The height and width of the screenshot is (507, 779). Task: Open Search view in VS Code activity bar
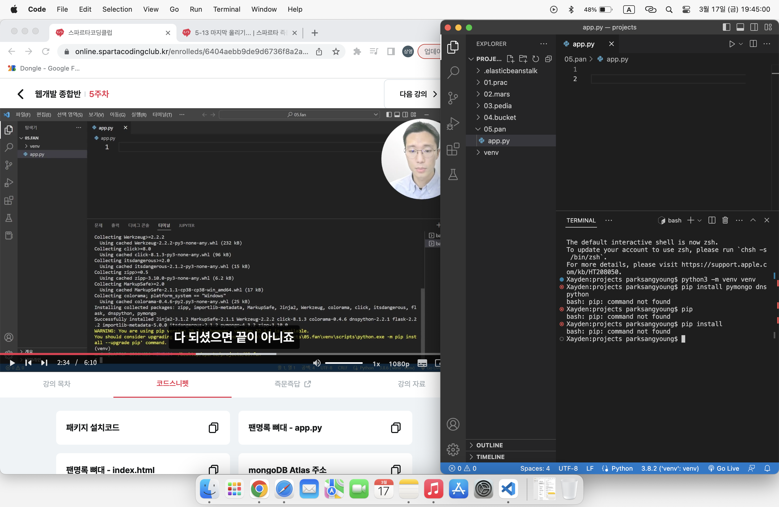click(453, 72)
